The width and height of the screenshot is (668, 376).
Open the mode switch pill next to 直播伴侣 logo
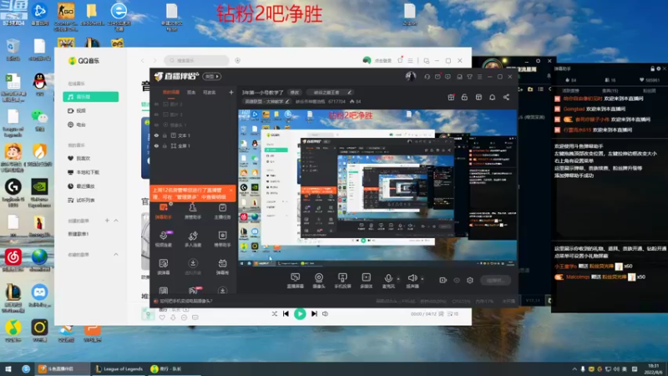pos(212,76)
